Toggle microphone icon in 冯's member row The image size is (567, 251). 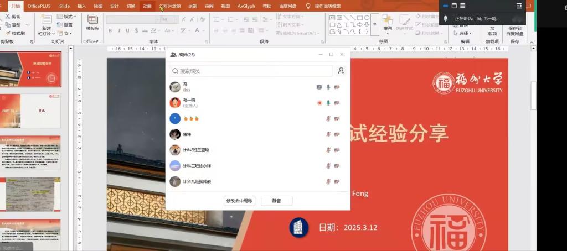[328, 87]
